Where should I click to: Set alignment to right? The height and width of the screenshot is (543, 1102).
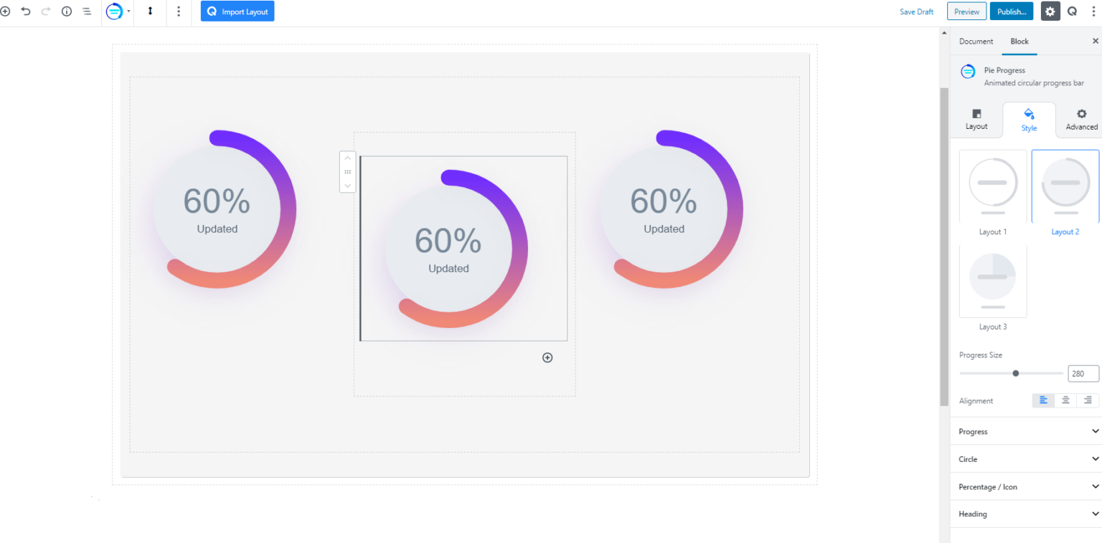coord(1088,400)
